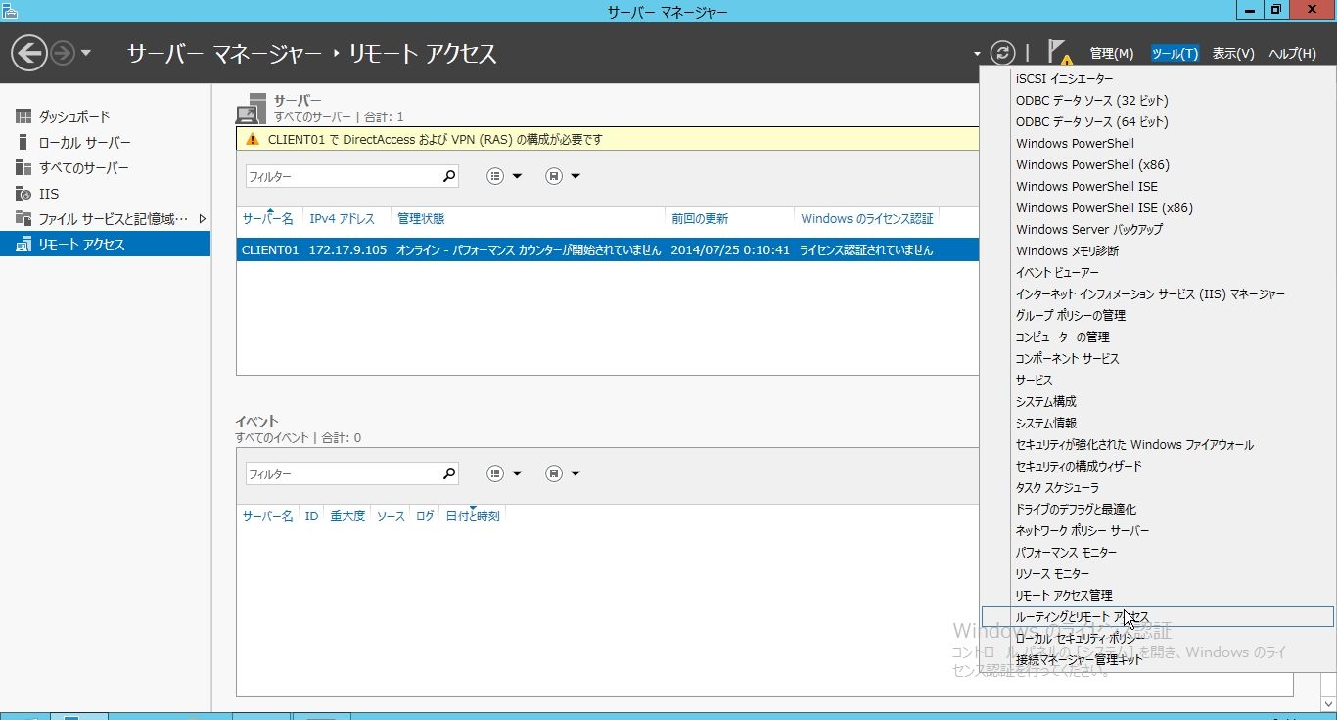This screenshot has height=720, width=1337.
Task: Go back with the back arrow button
Action: click(x=29, y=53)
